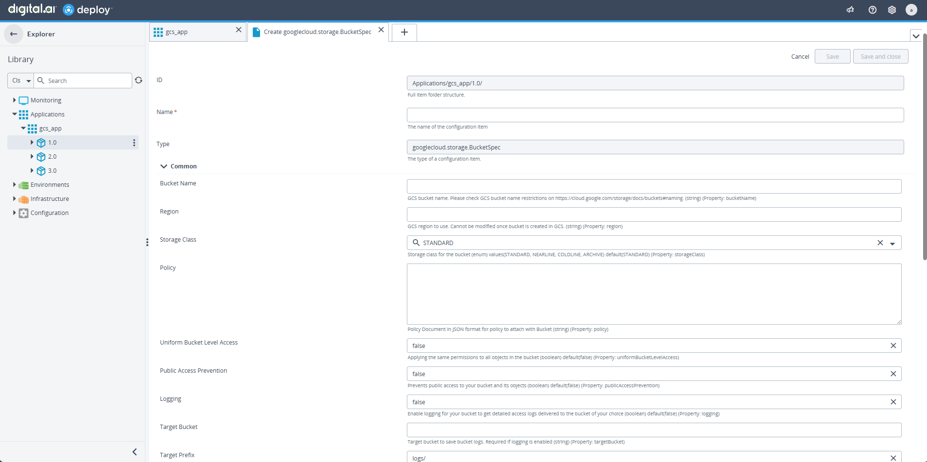
Task: Click the Applications grid icon in tree
Action: click(23, 115)
